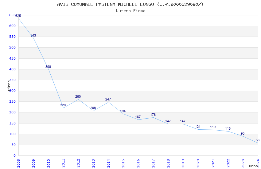Click the Firme vertical axis label
261x169 pixels.
click(9, 86)
